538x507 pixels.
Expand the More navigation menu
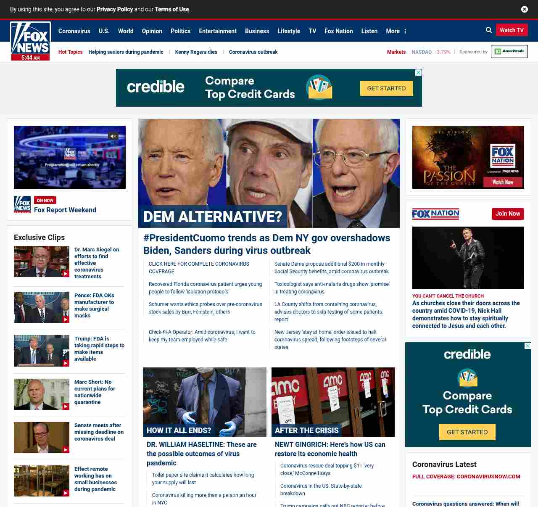pos(396,31)
